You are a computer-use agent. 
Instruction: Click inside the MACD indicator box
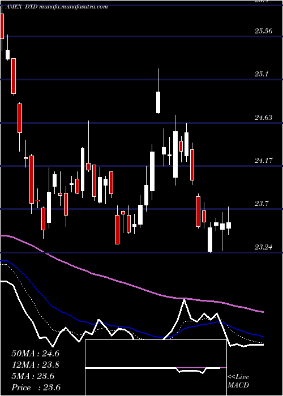tap(156, 368)
